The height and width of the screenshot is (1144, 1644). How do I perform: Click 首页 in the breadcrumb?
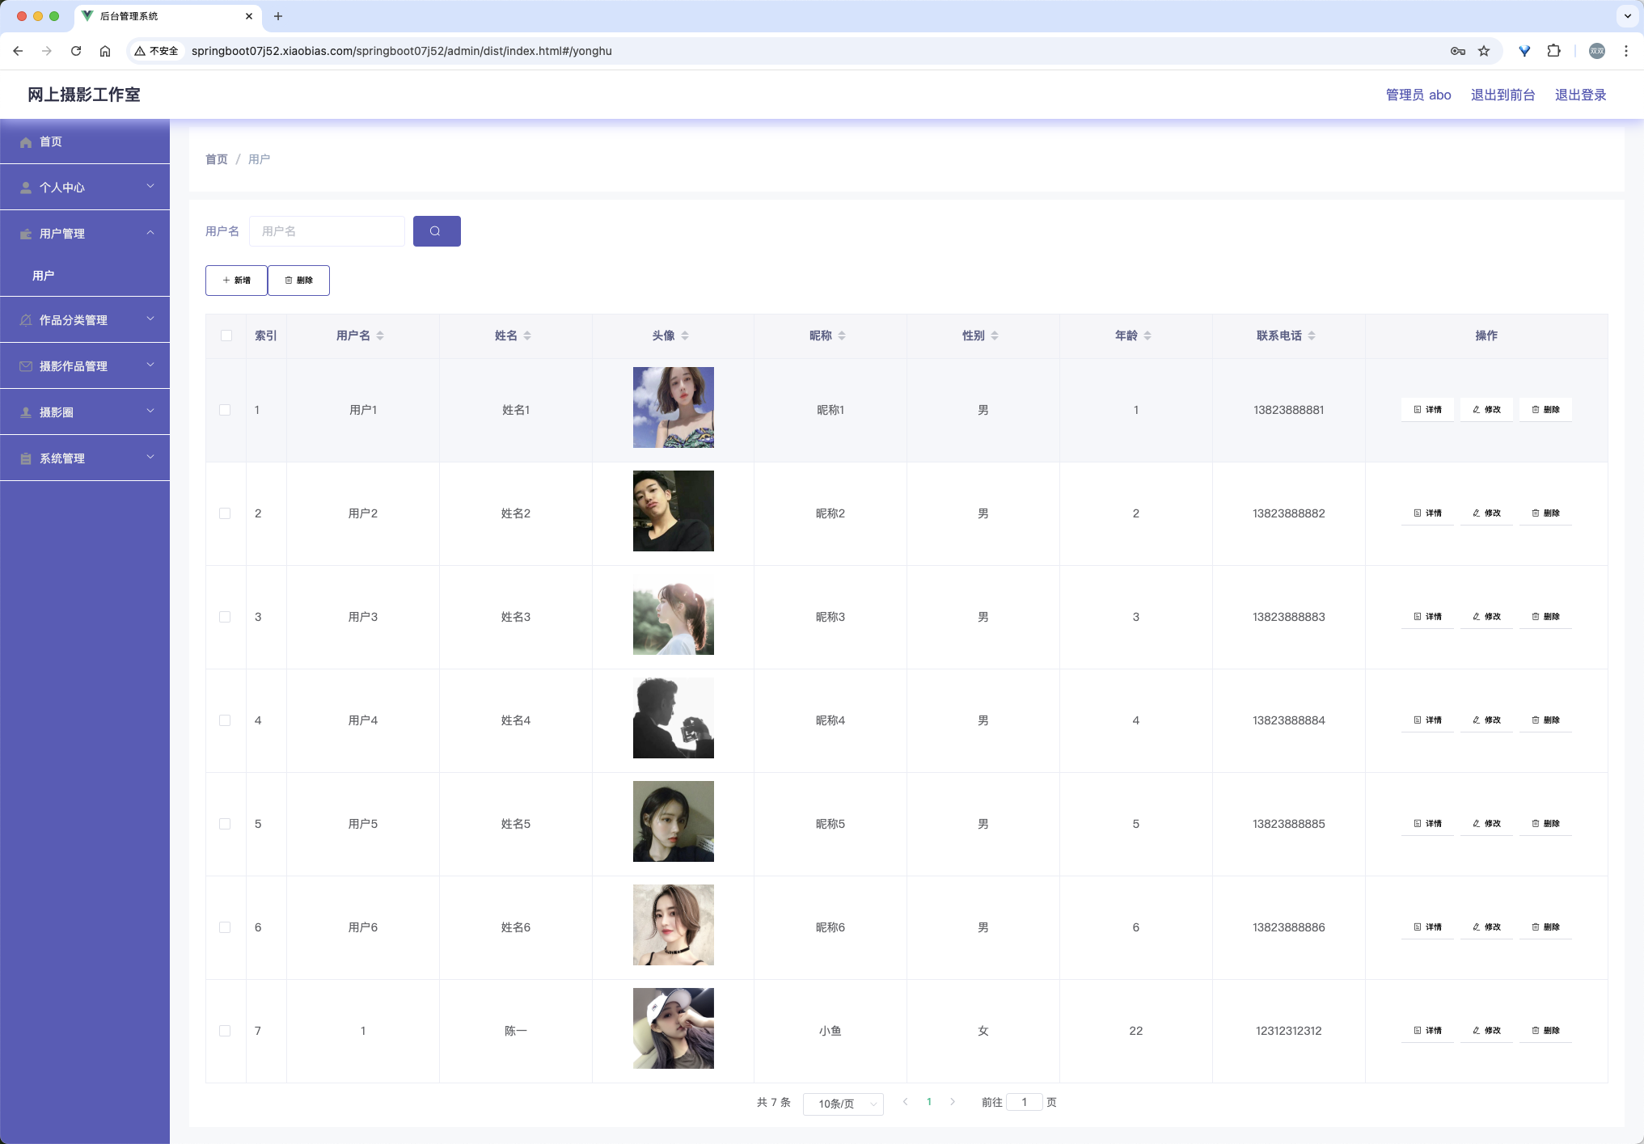coord(217,159)
